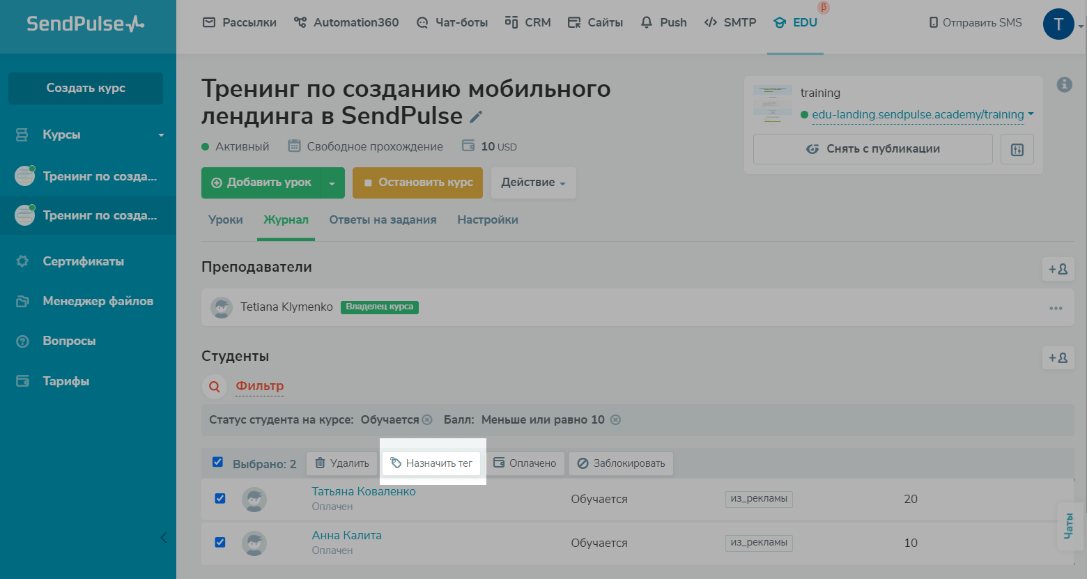Switch to the Настройки tab
The image size is (1087, 579).
[488, 220]
